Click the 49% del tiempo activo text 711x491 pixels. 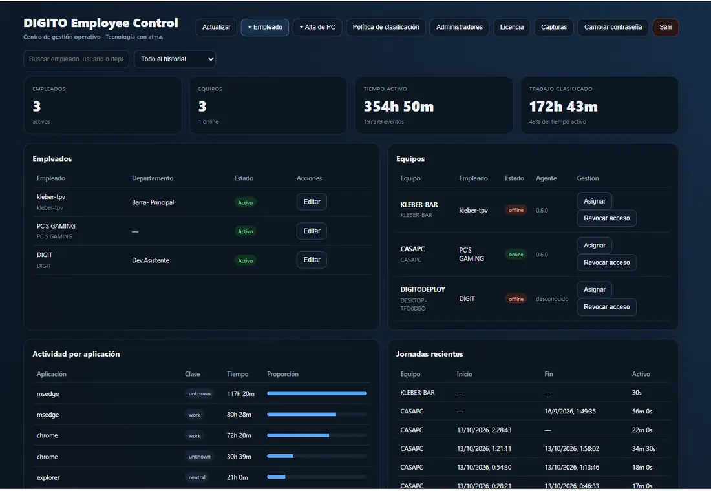(557, 121)
